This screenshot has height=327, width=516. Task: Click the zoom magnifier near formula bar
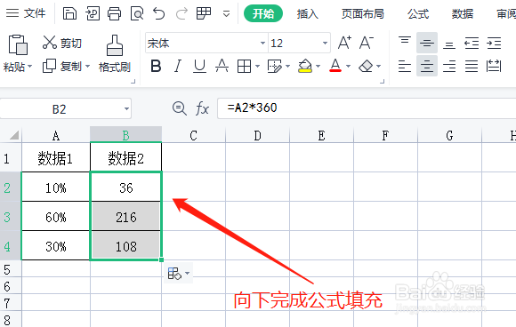[180, 108]
